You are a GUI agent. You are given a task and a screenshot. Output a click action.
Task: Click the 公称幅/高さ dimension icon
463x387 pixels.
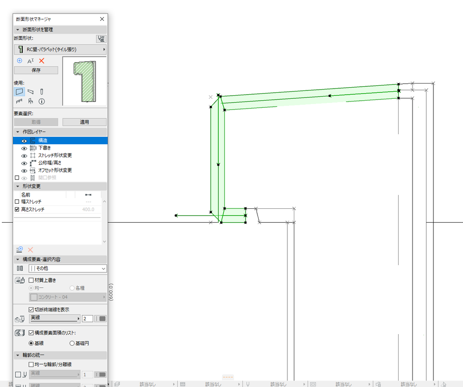click(x=33, y=163)
